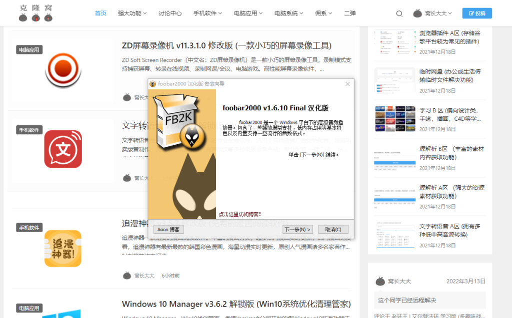Open the ZD屏幕录像机 v11.3.1.0 post title
512x318 pixels.
coord(226,45)
